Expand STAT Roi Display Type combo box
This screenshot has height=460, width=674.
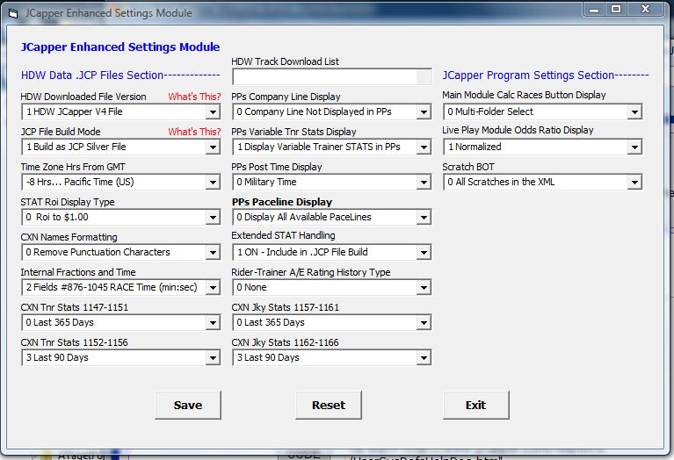click(213, 218)
